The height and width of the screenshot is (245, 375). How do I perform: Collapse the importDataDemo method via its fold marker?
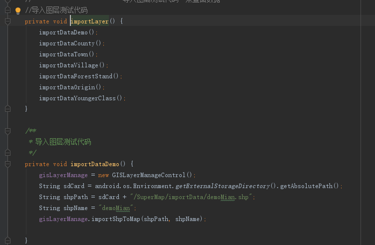[x=7, y=164]
